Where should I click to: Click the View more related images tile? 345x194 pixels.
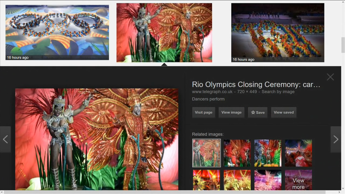tap(298, 180)
